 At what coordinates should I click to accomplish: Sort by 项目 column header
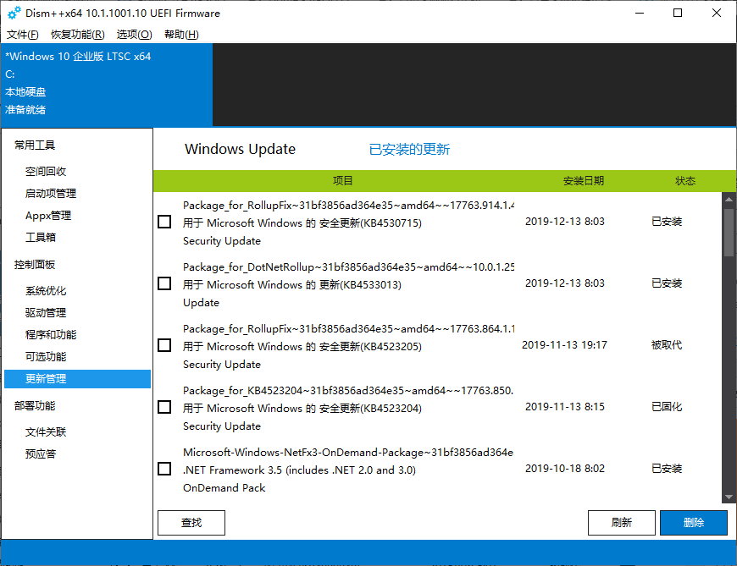pyautogui.click(x=342, y=181)
